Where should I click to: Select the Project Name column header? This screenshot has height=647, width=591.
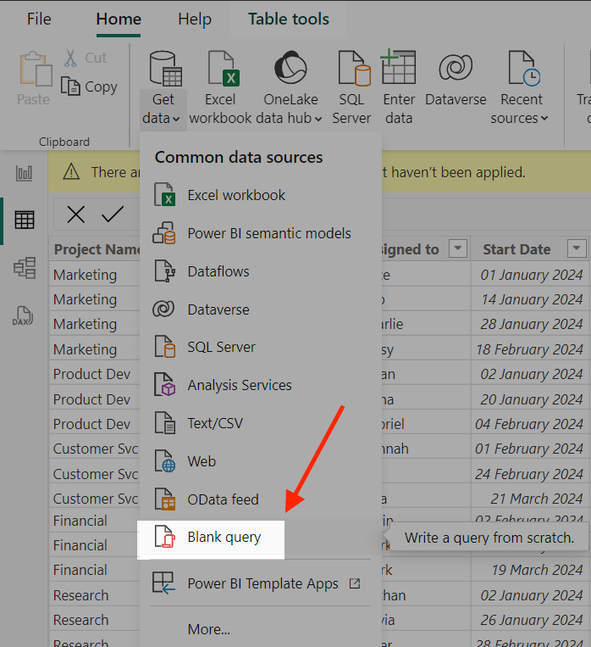(x=97, y=249)
